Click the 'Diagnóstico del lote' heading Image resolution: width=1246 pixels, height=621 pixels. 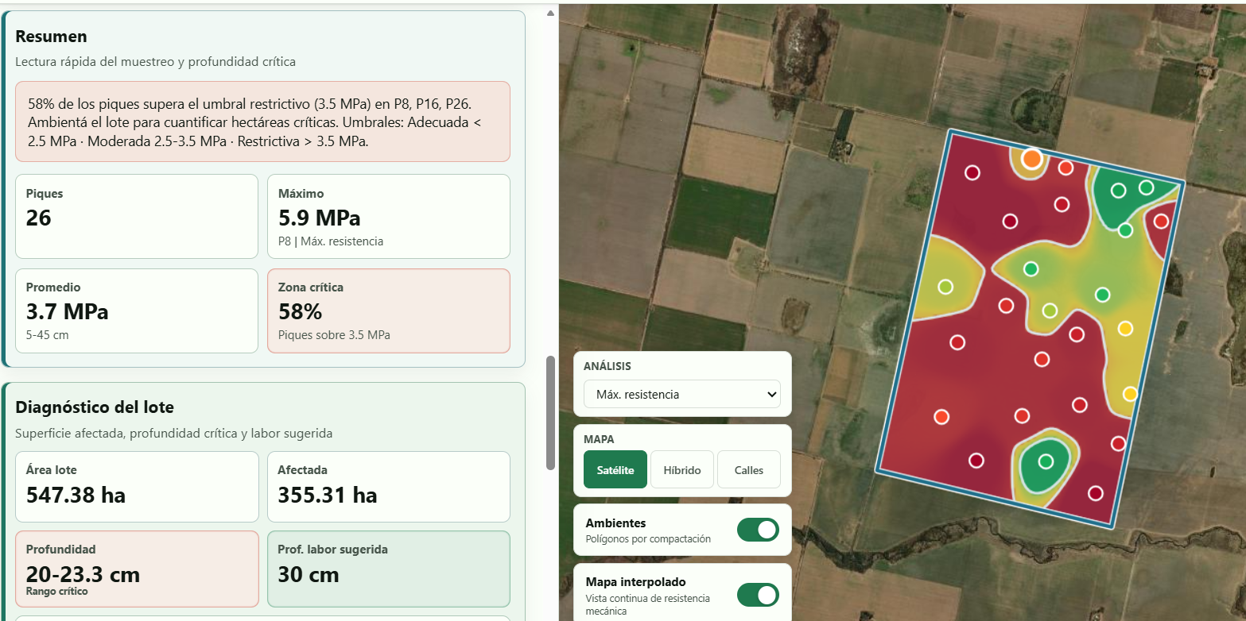(x=95, y=407)
